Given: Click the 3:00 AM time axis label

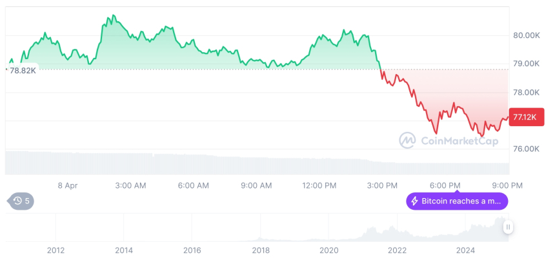Looking at the screenshot, I should [130, 185].
